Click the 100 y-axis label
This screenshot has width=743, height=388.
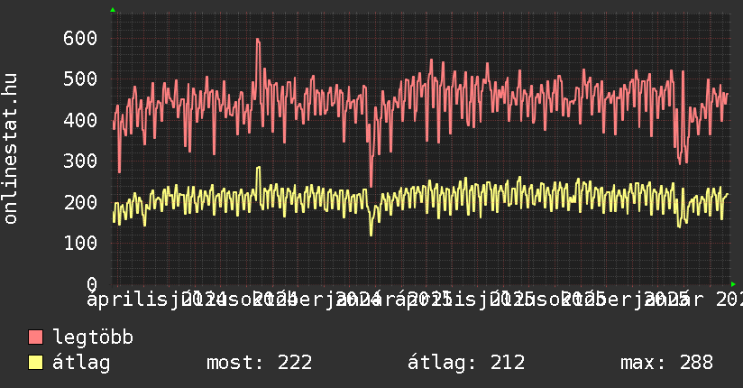(79, 243)
